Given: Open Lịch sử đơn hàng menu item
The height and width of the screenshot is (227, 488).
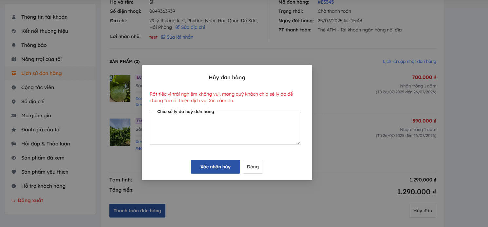Looking at the screenshot, I should [41, 73].
